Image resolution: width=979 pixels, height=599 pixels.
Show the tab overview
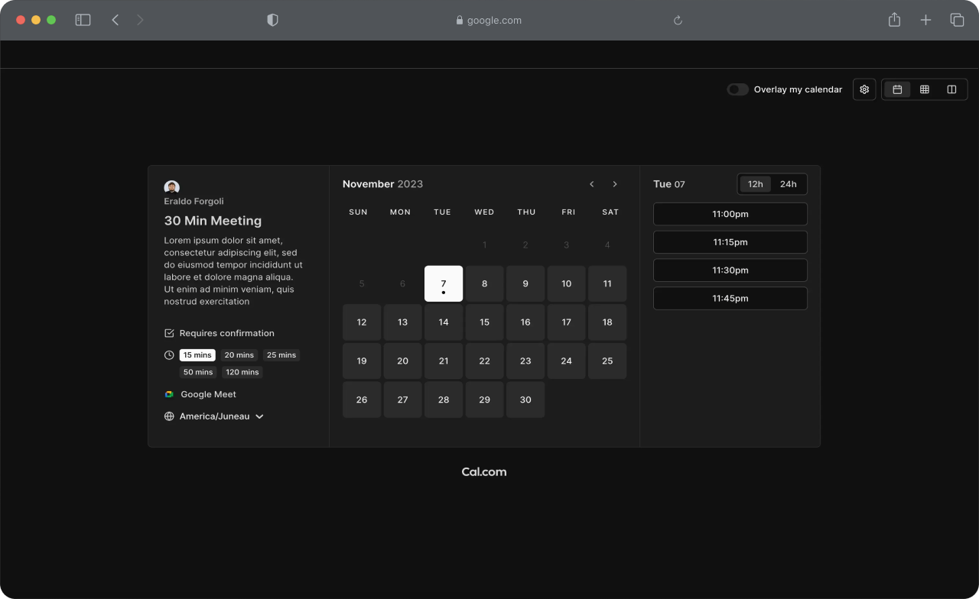tap(957, 20)
